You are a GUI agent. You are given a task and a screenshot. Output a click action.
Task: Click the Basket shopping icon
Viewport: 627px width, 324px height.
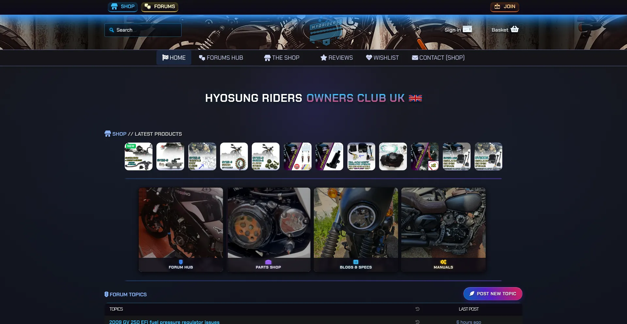(515, 29)
